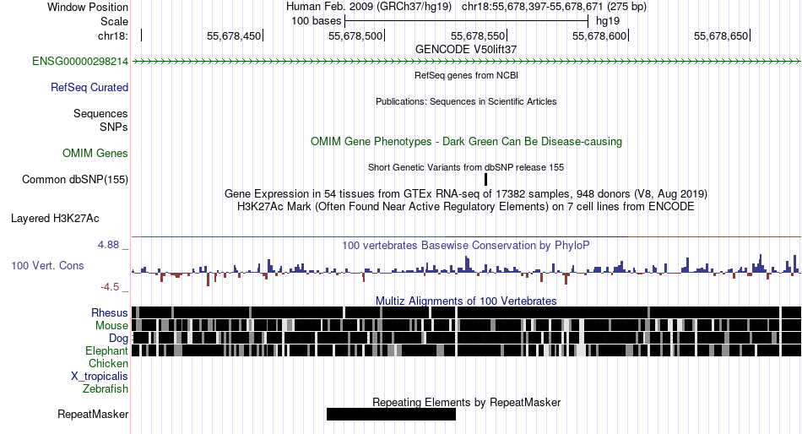Click the 55,678,600 coordinate on ruler
The width and height of the screenshot is (802, 434).
coord(599,35)
